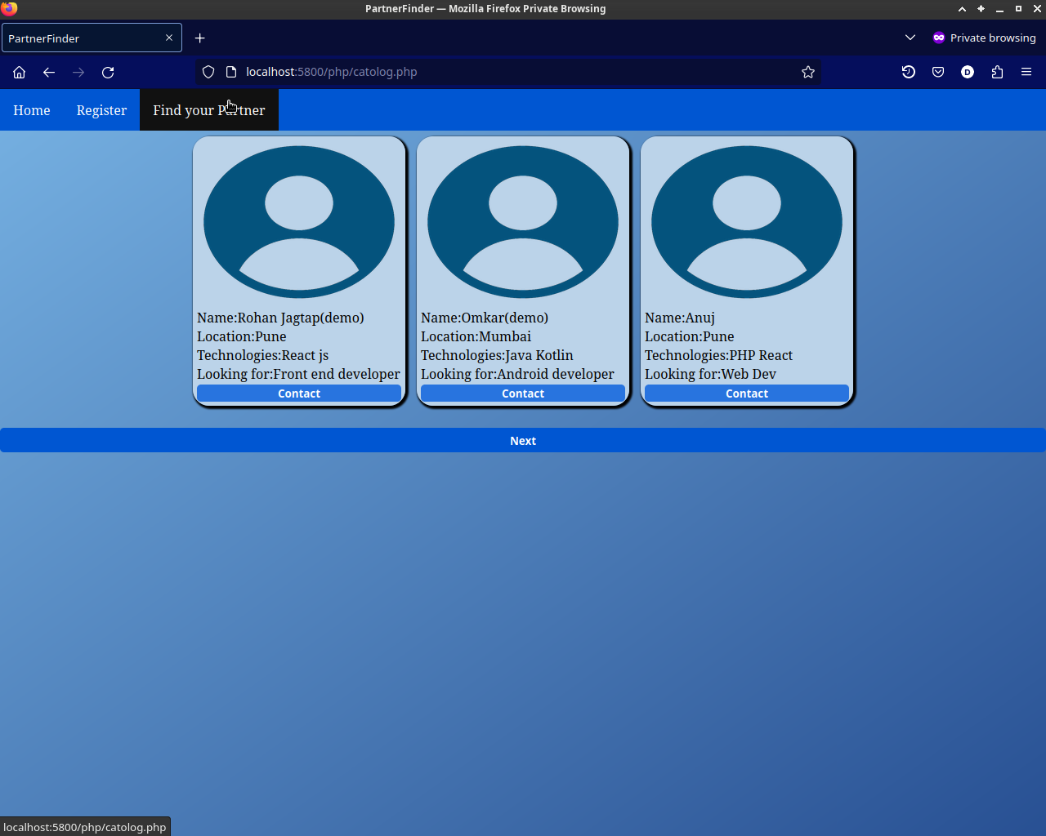The width and height of the screenshot is (1046, 836).
Task: Select the Find your Partner nav tab
Action: (209, 110)
